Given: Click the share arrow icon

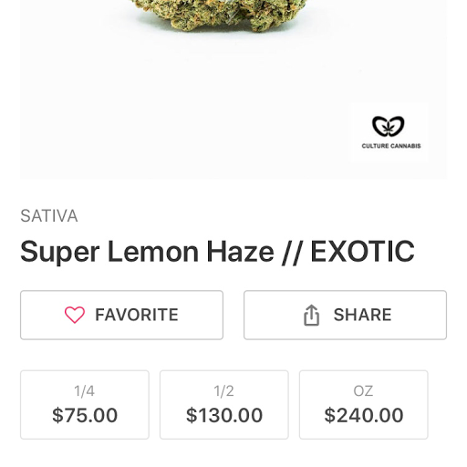Looking at the screenshot, I should click(x=311, y=315).
